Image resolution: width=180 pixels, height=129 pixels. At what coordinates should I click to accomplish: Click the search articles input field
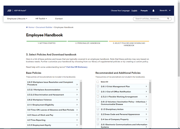[x=150, y=19]
